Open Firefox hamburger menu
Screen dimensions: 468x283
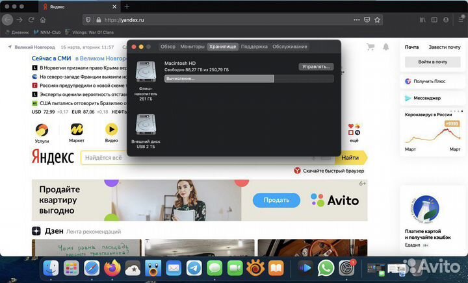461,19
